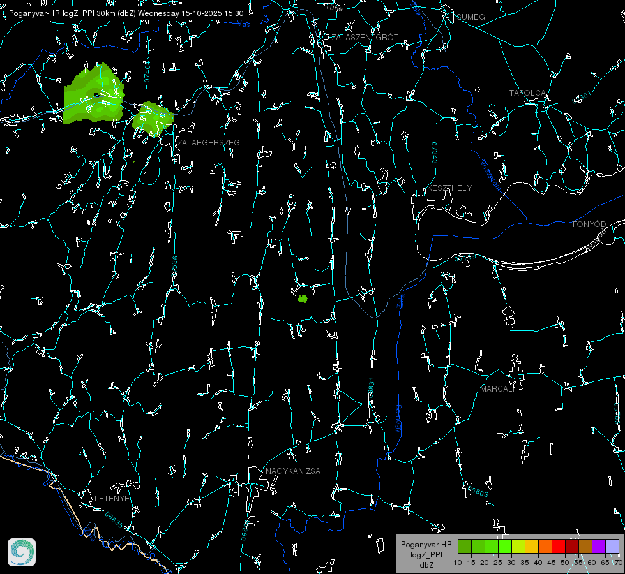Click the SÜMEG city label

point(471,17)
